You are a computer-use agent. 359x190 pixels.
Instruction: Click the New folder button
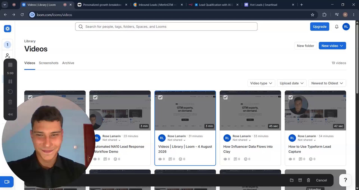(305, 46)
